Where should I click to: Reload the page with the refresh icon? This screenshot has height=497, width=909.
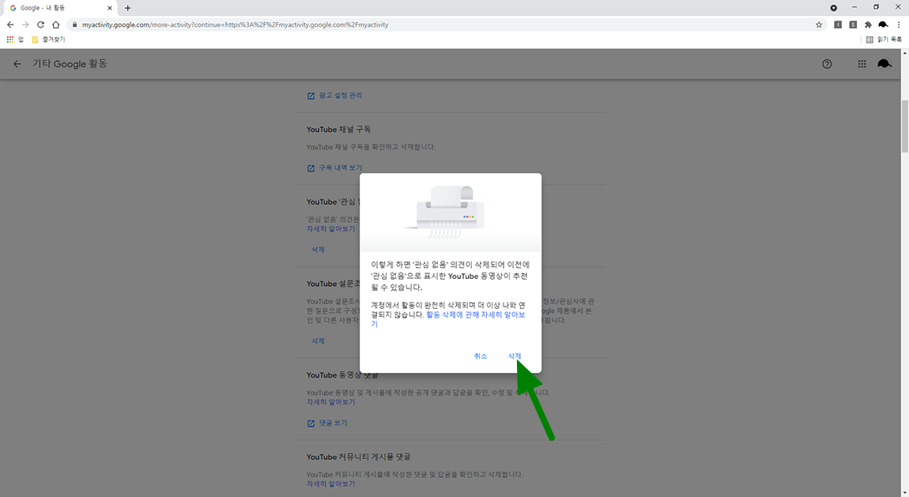pos(40,24)
